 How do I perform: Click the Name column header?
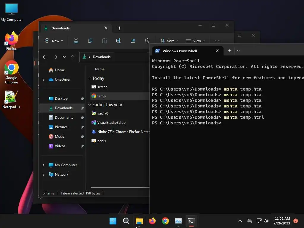[x=100, y=69]
